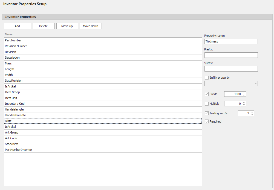Click Move up to reorder property
Screen dimensions: 274x190
(67, 26)
